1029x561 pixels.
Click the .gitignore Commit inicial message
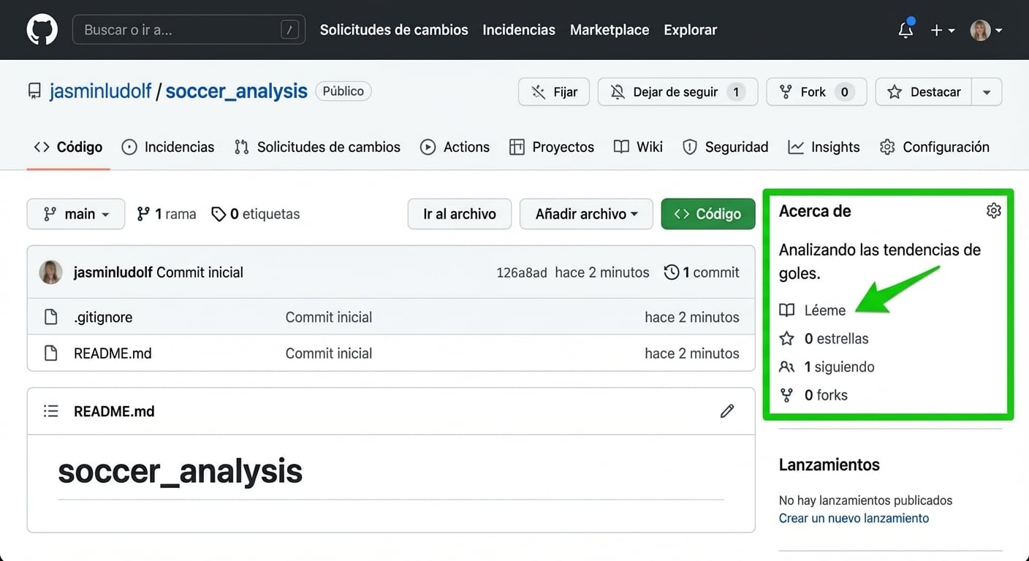coord(329,317)
